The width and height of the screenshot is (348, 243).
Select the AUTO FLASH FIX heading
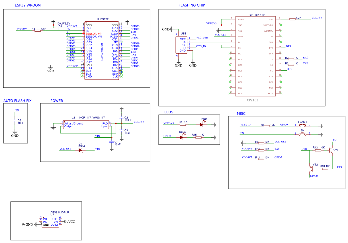[17, 101]
